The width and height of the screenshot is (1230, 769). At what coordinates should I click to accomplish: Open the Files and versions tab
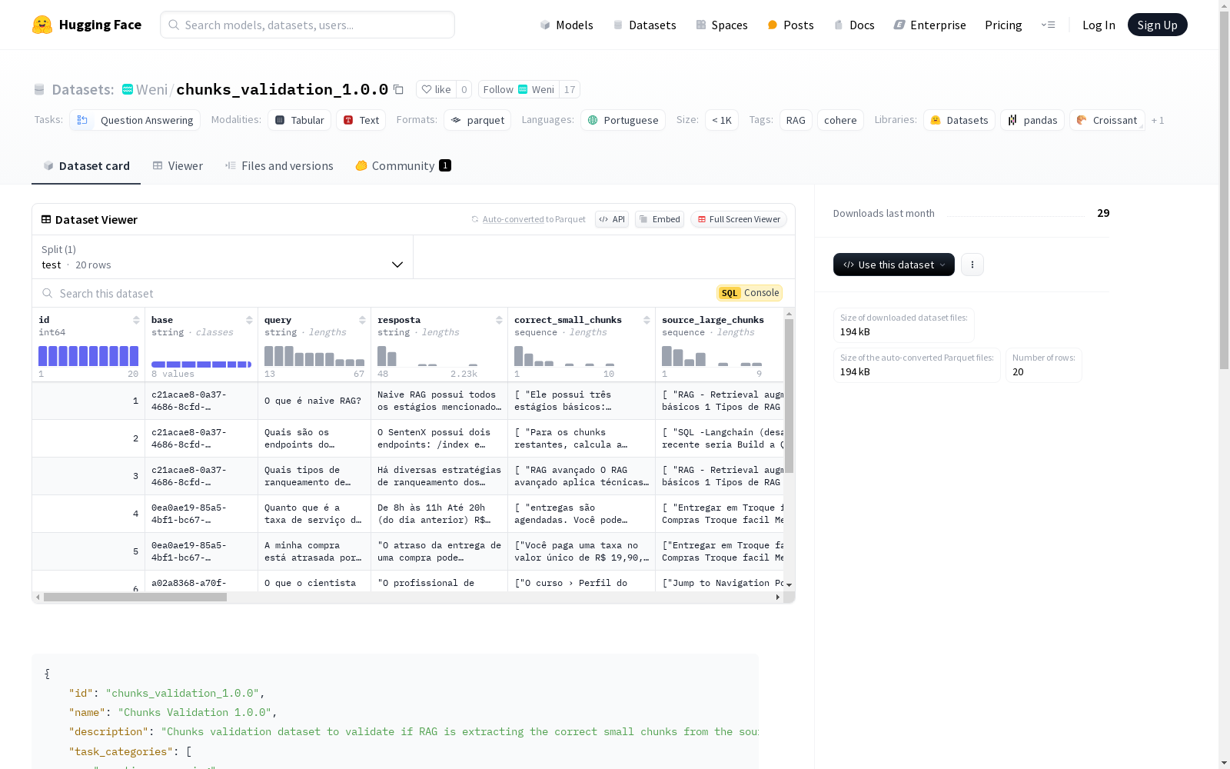point(279,166)
